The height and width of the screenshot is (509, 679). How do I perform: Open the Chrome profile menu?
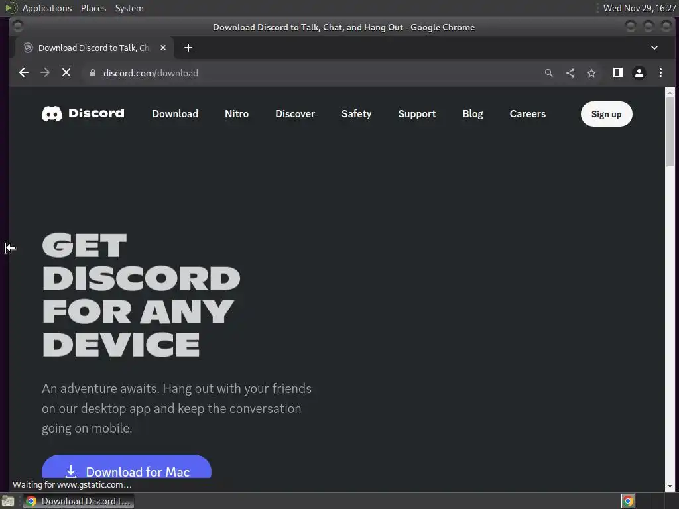(x=639, y=73)
